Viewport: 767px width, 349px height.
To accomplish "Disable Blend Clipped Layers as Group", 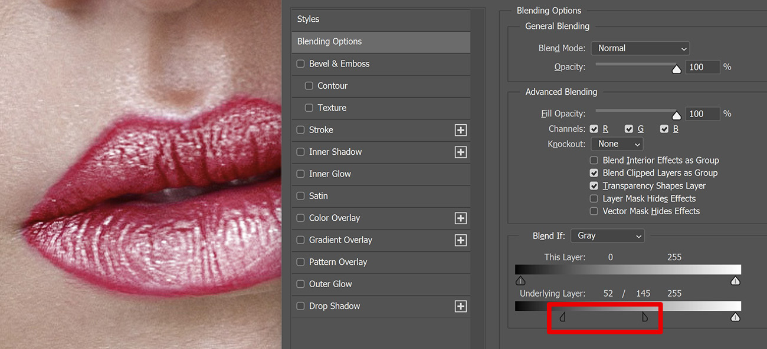I will [x=593, y=172].
